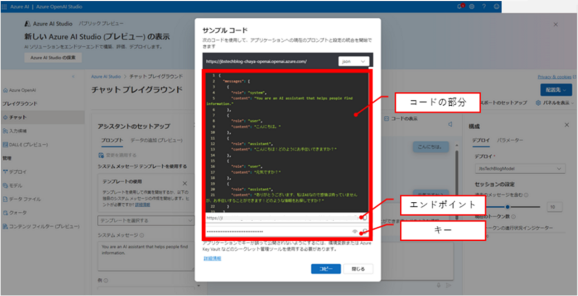Dismiss the テンプレートの使用 info card
The height and width of the screenshot is (296, 578).
[184, 183]
